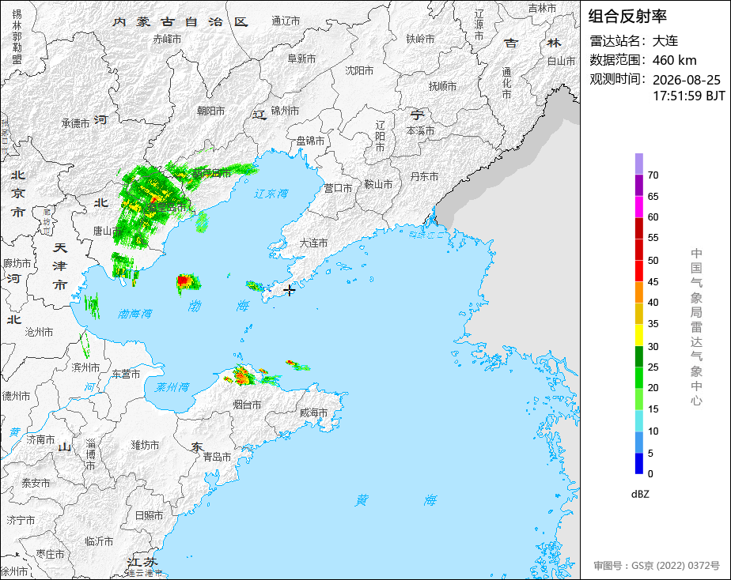Screen dimensions: 731x580
Task: Select the 0 dBZ blue legend swatch
Action: [x=638, y=464]
